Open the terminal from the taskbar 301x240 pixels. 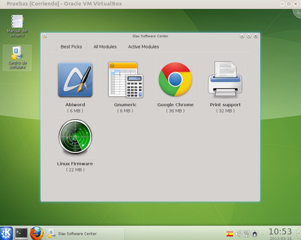tap(21, 233)
